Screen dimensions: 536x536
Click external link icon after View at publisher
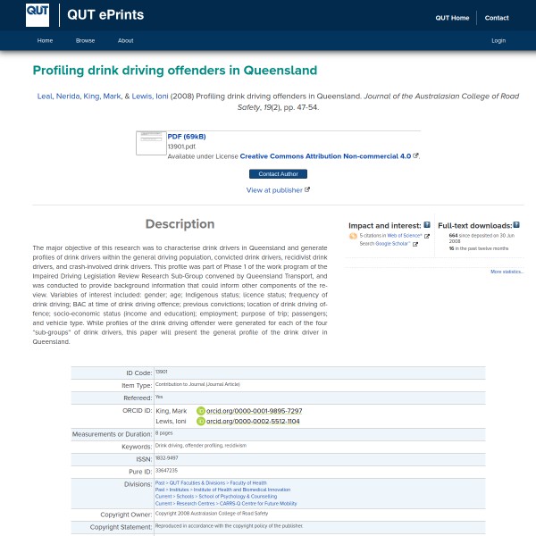(307, 189)
